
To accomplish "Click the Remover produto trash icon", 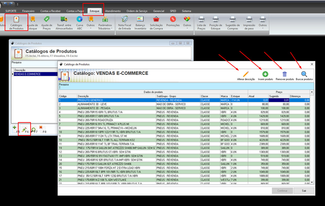I will click(285, 75).
